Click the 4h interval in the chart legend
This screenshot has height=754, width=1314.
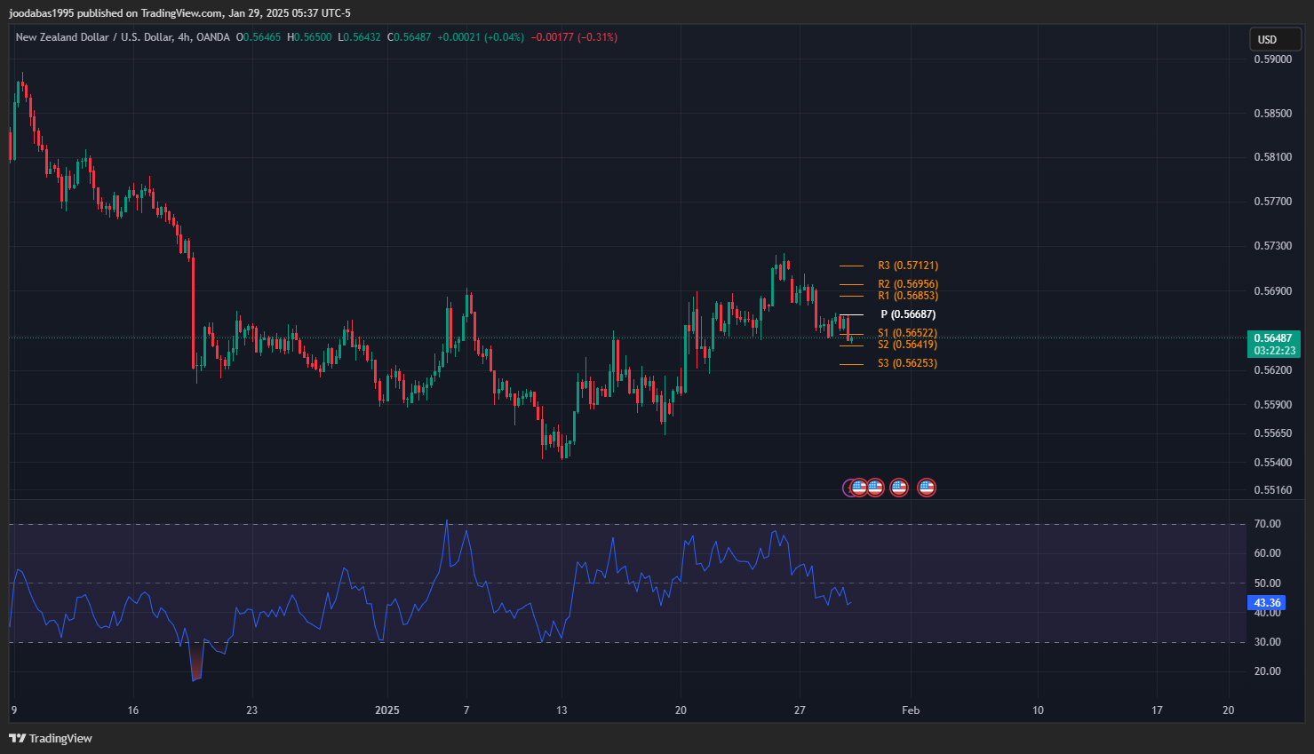(x=185, y=37)
